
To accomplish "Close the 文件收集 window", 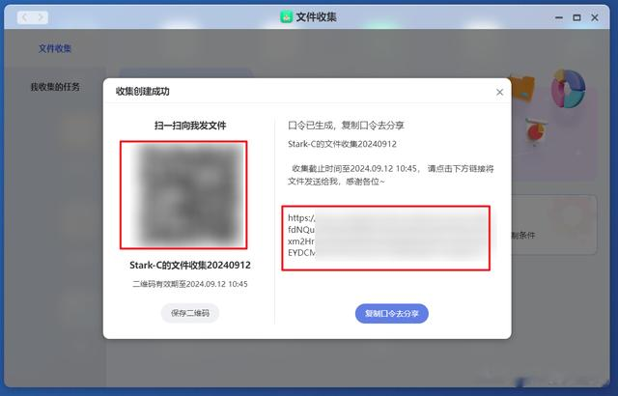I will [x=595, y=17].
